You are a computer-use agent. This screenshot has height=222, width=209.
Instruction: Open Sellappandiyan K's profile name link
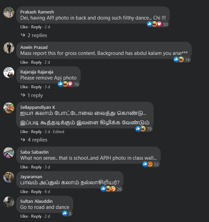[37, 107]
